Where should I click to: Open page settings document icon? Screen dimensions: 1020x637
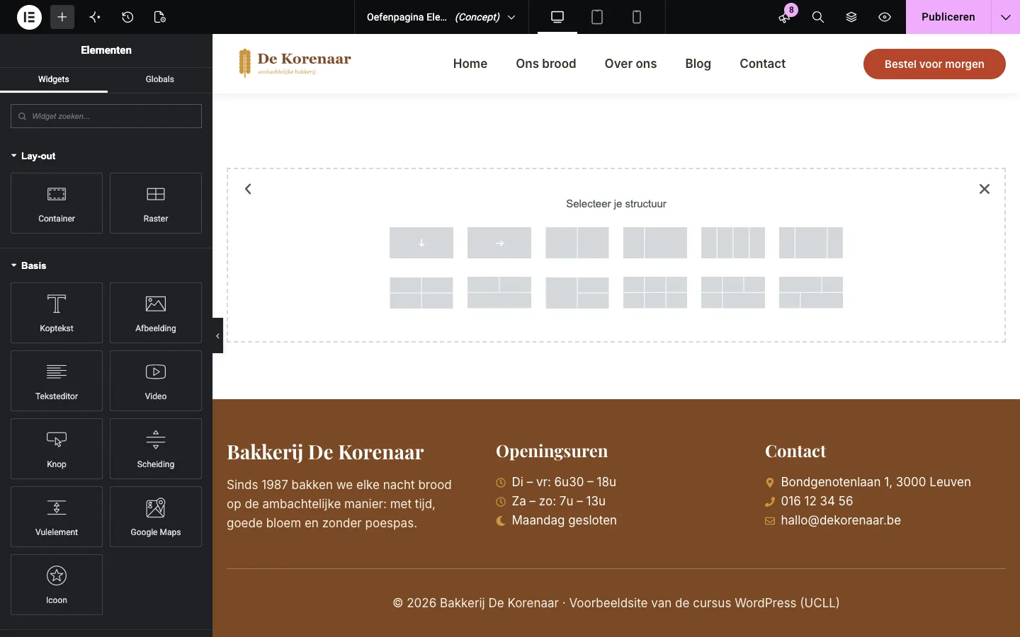[x=160, y=17]
